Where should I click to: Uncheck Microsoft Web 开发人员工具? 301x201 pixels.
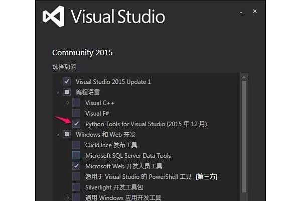(x=76, y=166)
